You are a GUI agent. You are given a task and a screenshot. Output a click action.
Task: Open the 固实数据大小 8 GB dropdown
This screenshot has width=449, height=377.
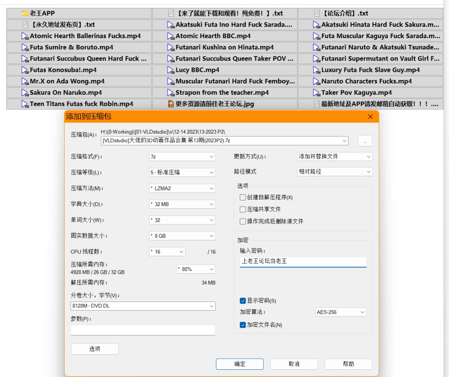point(182,236)
